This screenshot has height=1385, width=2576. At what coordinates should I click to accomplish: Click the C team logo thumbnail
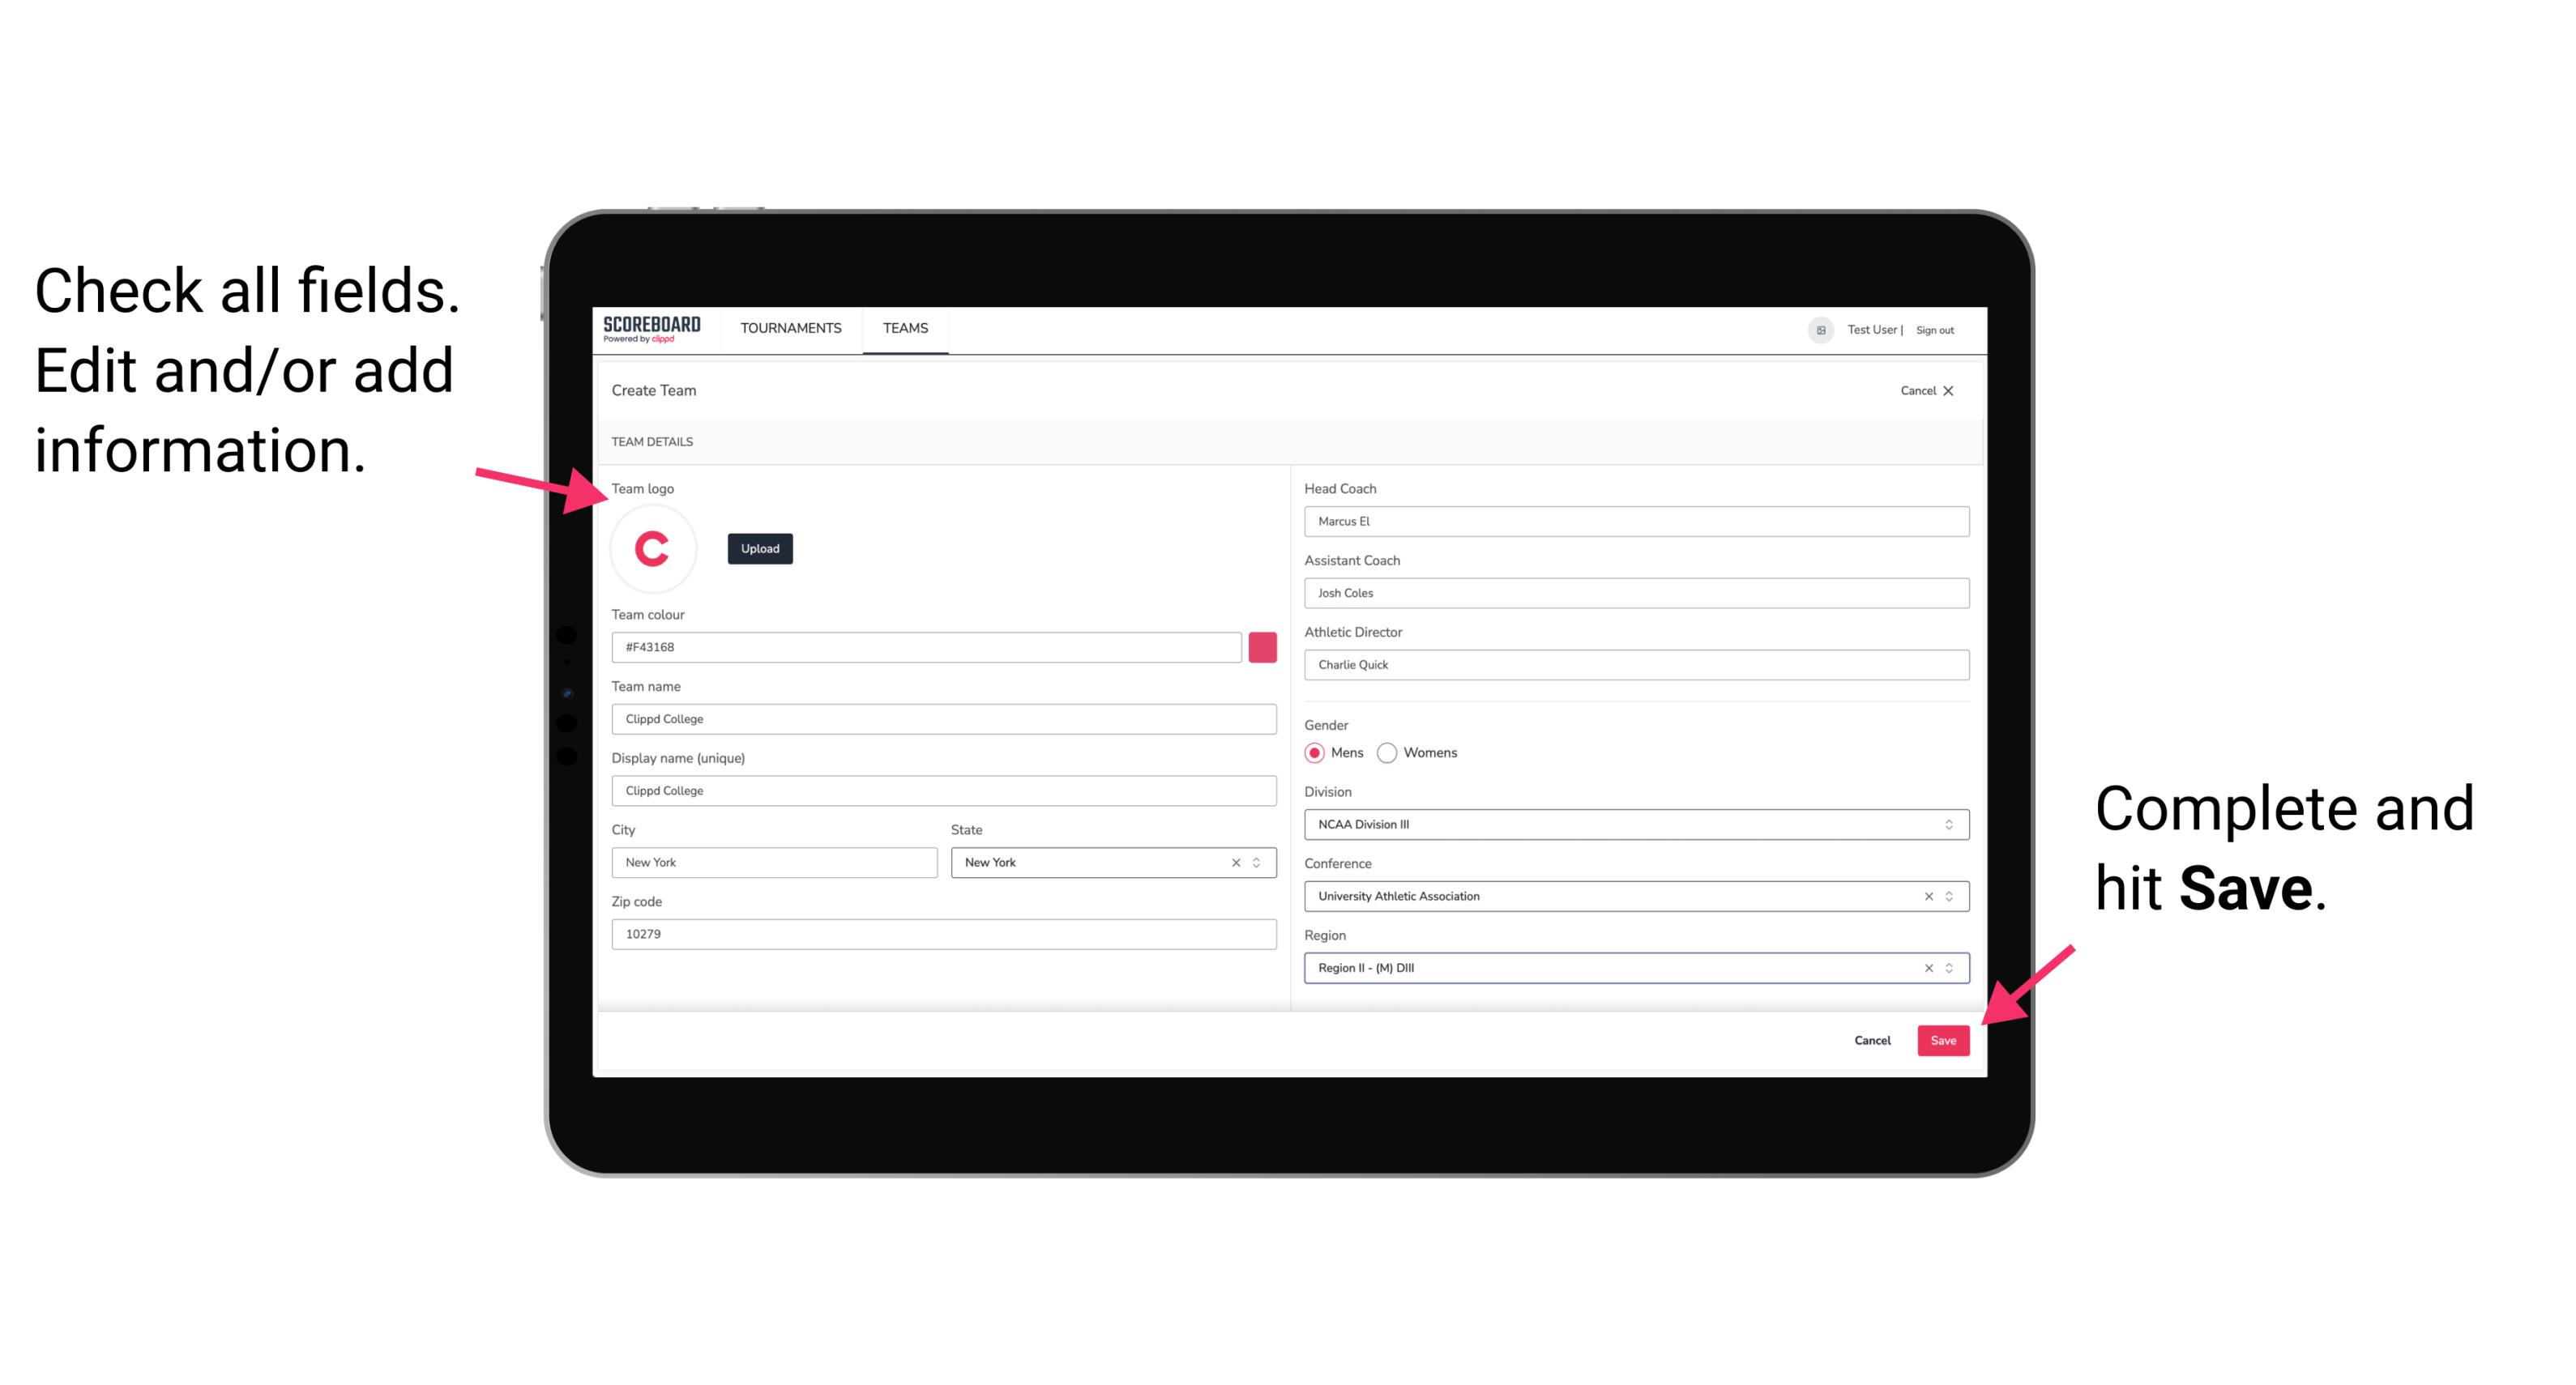point(653,548)
